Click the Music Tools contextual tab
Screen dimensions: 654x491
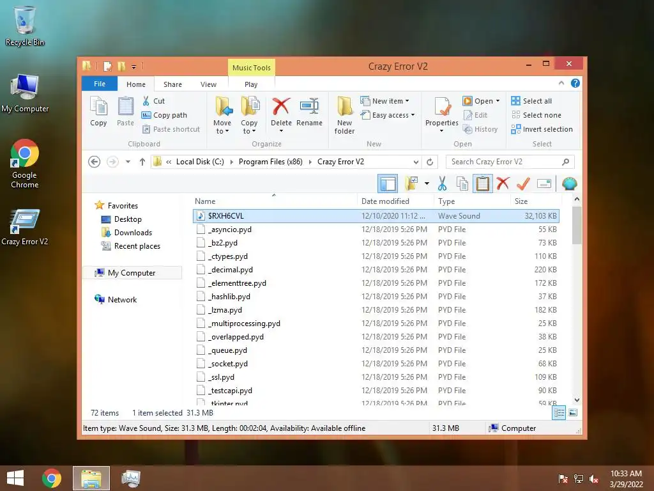coord(251,68)
